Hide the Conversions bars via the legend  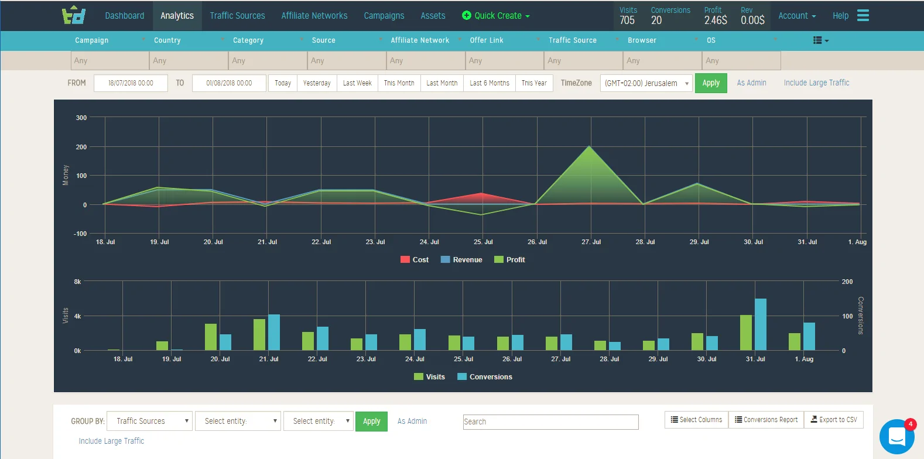485,377
